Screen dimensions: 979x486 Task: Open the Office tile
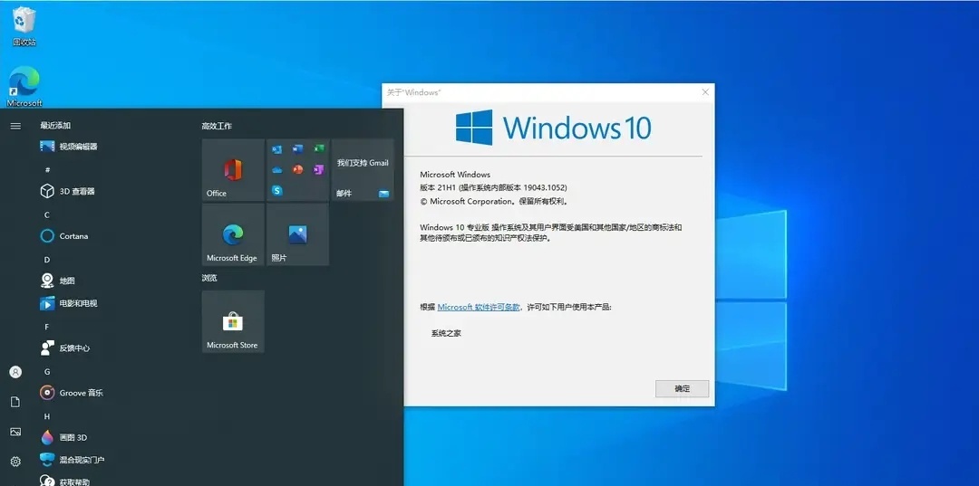(233, 170)
